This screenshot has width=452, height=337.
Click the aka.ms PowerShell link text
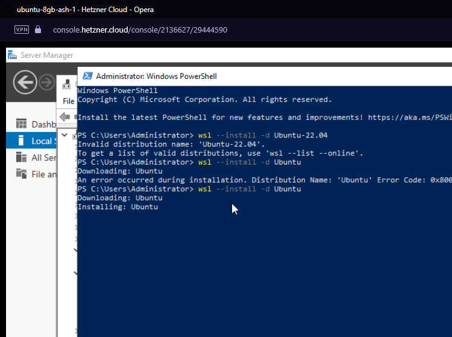[x=410, y=118]
